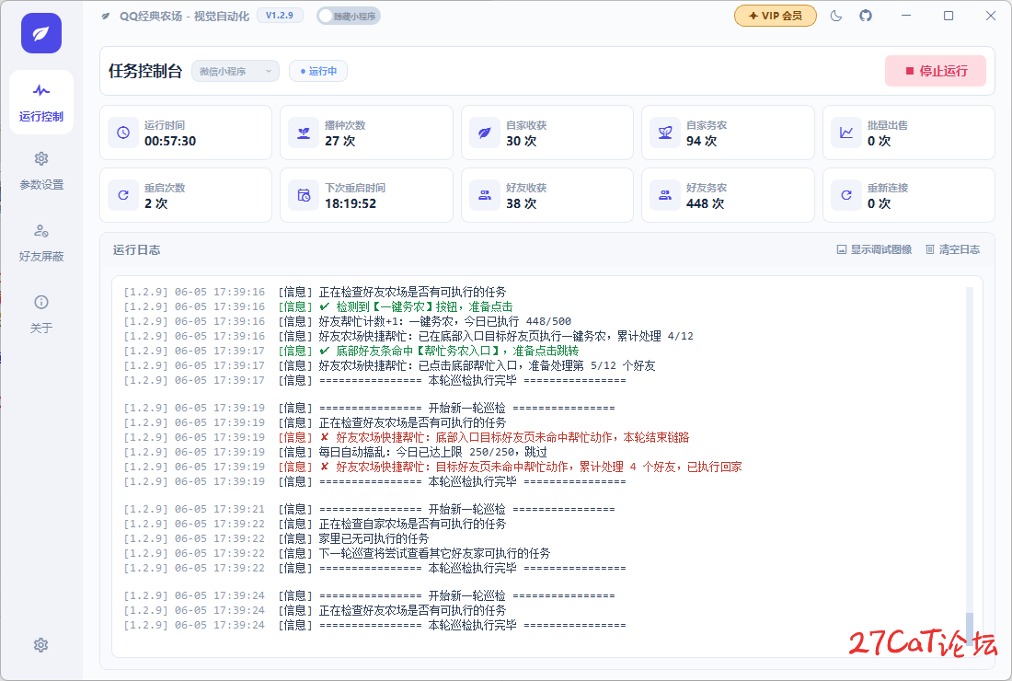Click log line 正在检查自家农场是否有可执行的任务

coord(315,524)
